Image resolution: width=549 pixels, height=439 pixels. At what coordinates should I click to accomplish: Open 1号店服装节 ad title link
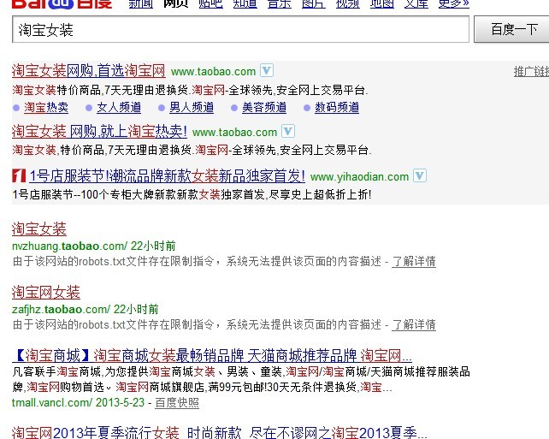167,176
